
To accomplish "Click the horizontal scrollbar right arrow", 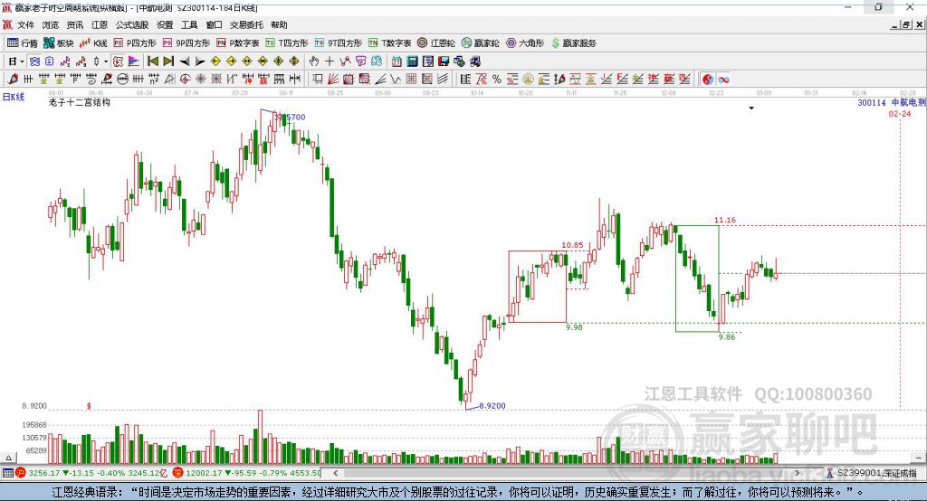I will click(x=797, y=473).
